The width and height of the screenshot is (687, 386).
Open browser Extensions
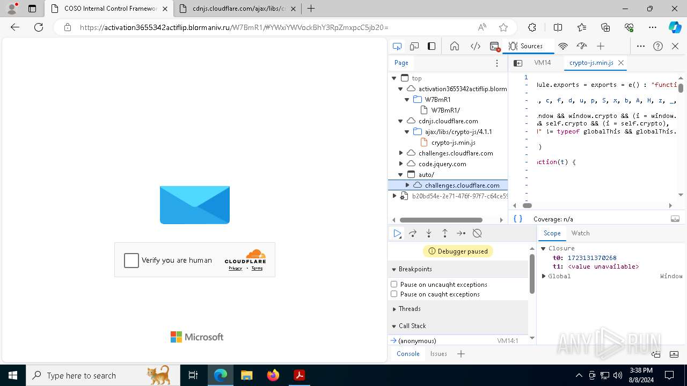(532, 27)
